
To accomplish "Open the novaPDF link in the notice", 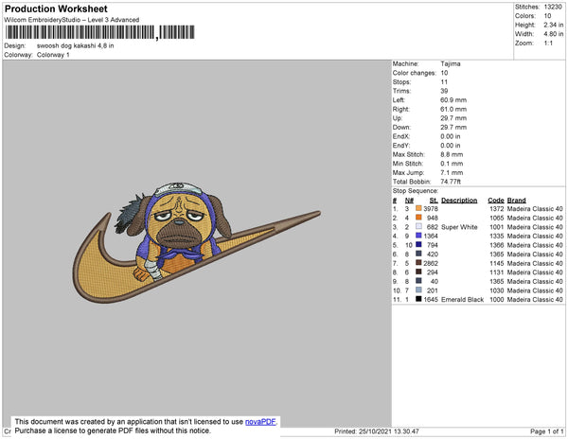I will (260, 422).
